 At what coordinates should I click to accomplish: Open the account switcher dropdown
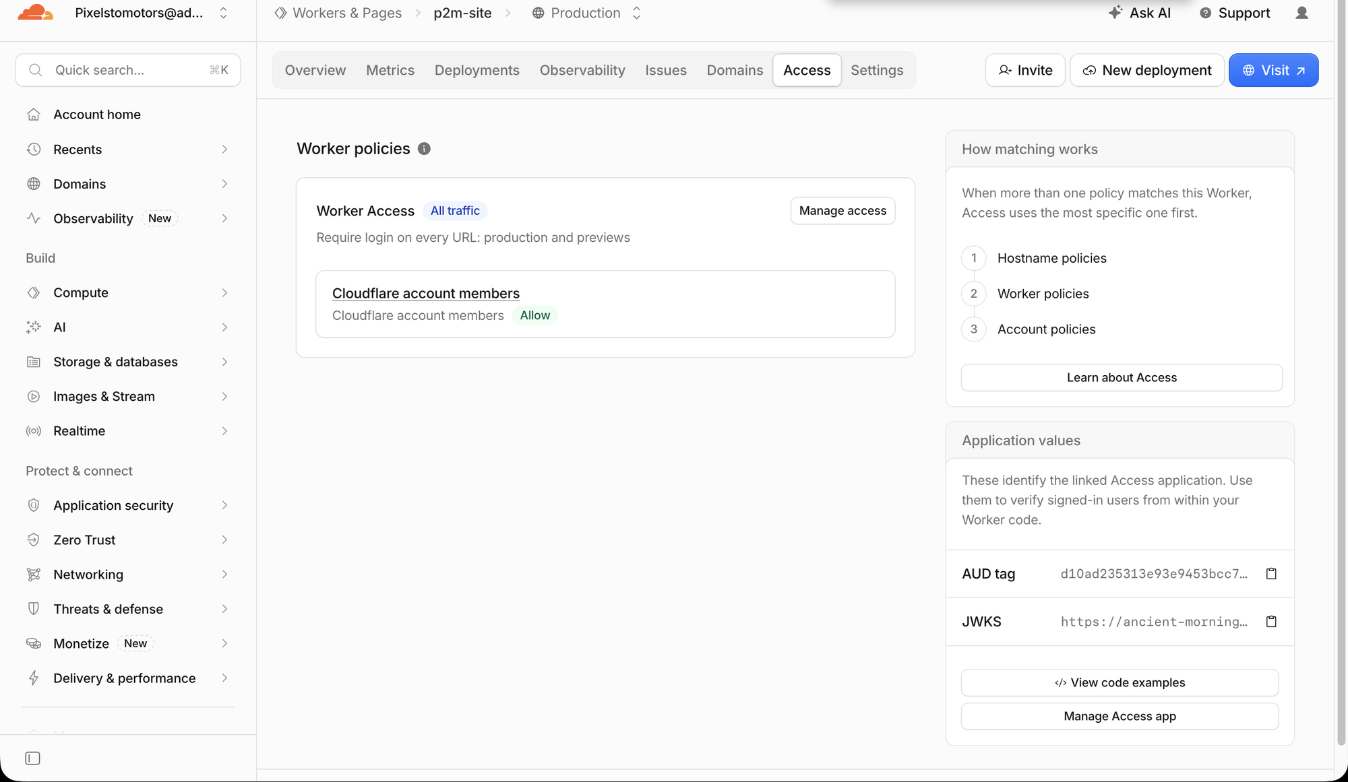pyautogui.click(x=224, y=13)
